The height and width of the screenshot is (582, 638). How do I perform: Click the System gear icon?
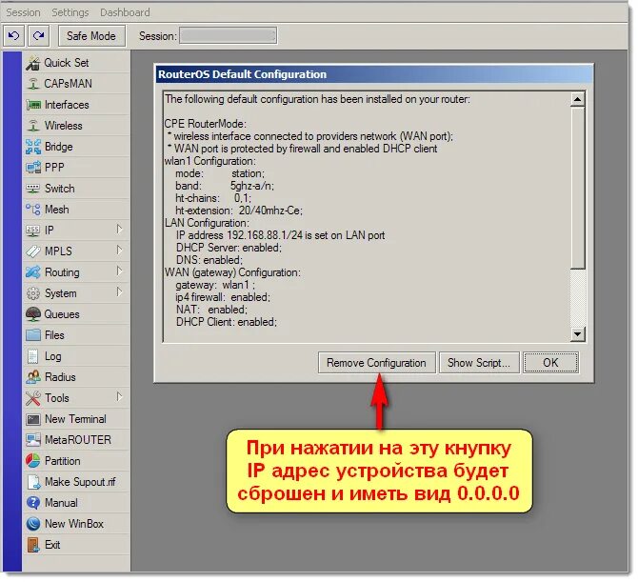coord(33,293)
